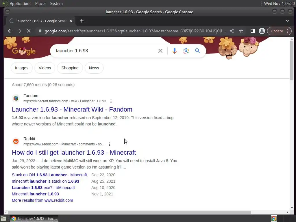Filter results by Shopping
296x222 pixels.
coord(70,68)
